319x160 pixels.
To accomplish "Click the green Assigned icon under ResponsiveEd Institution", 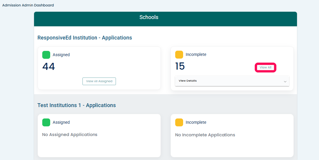I will click(x=46, y=55).
